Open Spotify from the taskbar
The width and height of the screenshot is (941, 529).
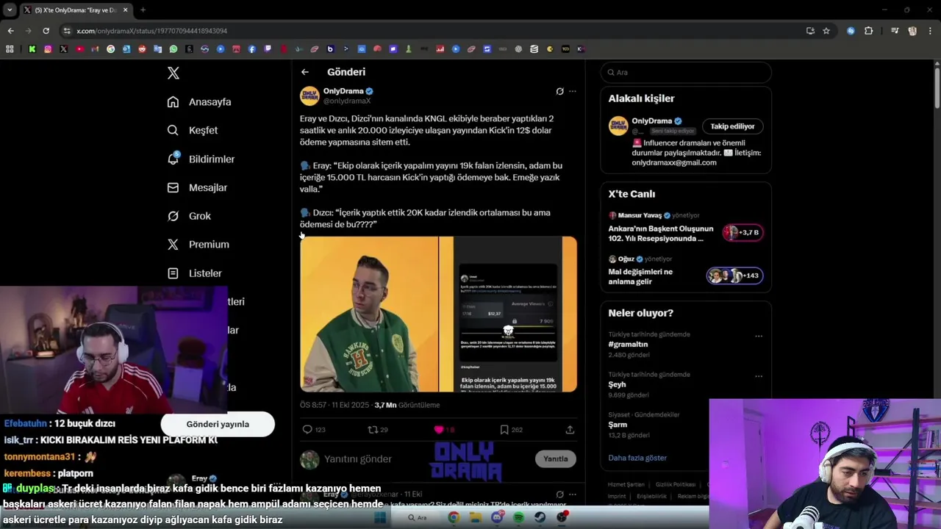[x=519, y=517]
